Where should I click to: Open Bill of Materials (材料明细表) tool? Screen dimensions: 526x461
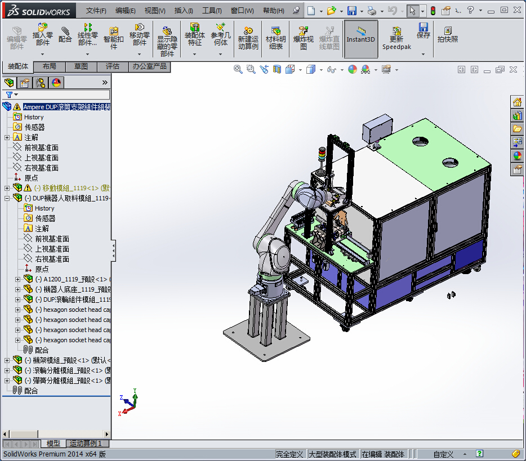pyautogui.click(x=276, y=38)
